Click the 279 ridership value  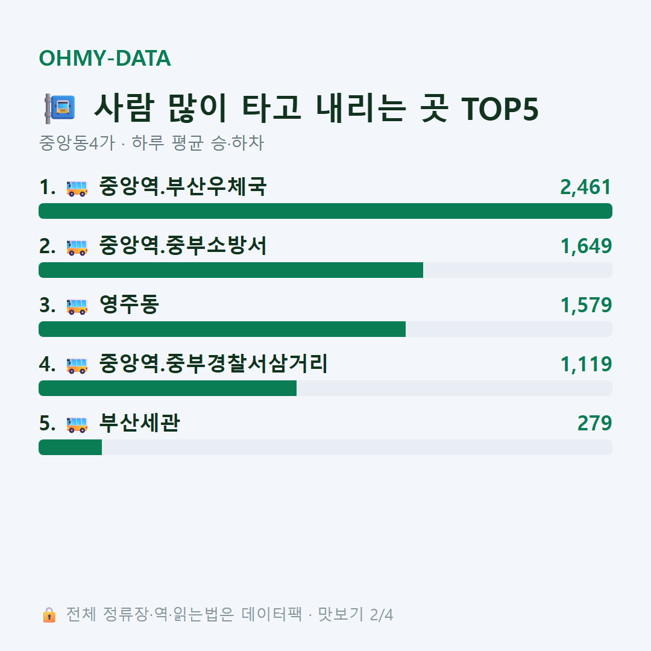pos(594,423)
